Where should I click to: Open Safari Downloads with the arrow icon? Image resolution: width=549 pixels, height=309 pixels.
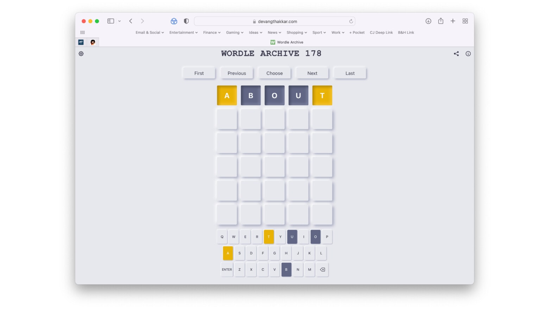428,21
